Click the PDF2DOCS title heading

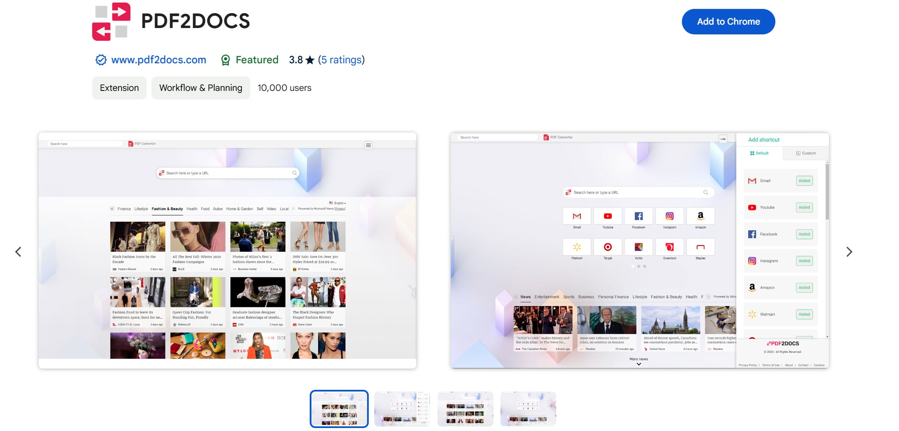(x=195, y=21)
